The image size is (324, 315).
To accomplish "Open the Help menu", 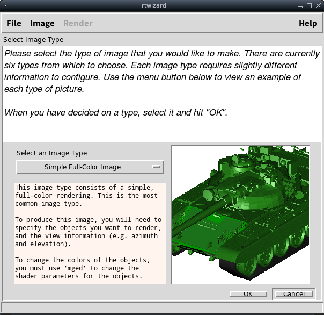I will [x=308, y=23].
